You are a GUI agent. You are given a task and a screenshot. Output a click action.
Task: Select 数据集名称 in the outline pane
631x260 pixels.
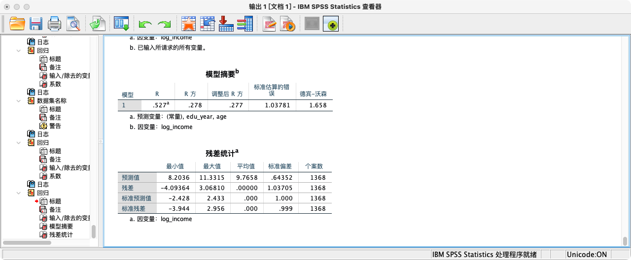click(x=52, y=100)
